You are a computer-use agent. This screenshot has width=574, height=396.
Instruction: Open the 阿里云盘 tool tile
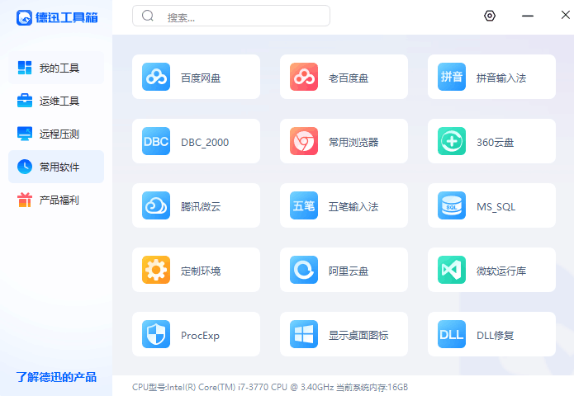[344, 271]
